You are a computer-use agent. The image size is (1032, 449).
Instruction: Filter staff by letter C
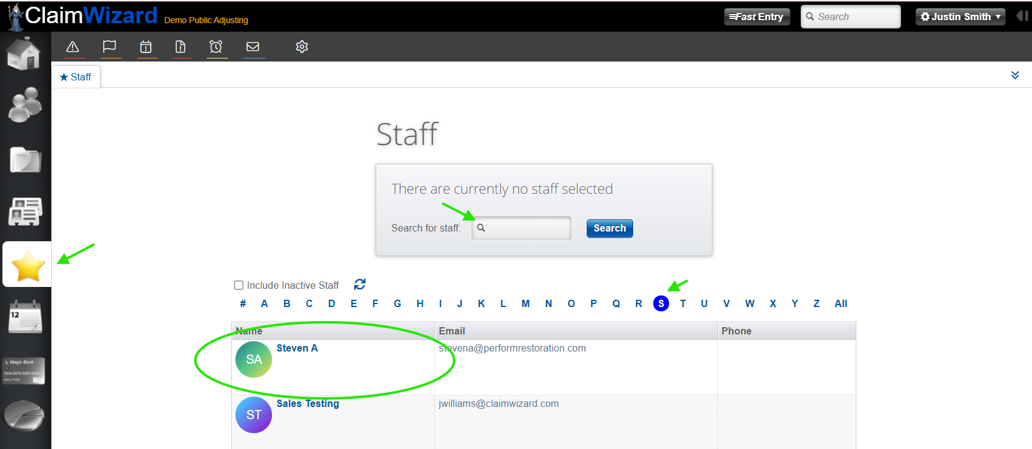(x=309, y=303)
